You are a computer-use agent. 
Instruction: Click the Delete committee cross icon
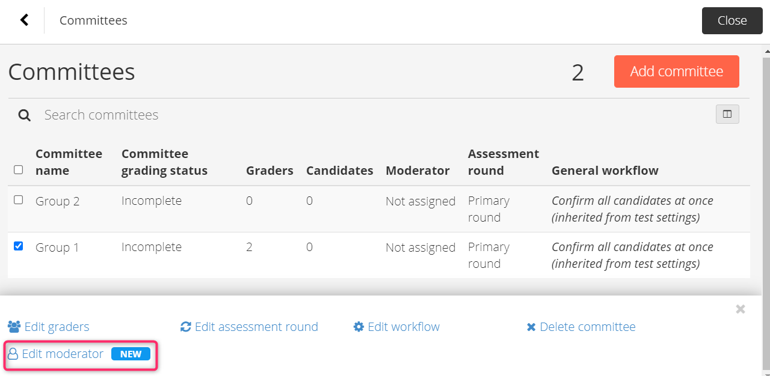click(x=531, y=327)
